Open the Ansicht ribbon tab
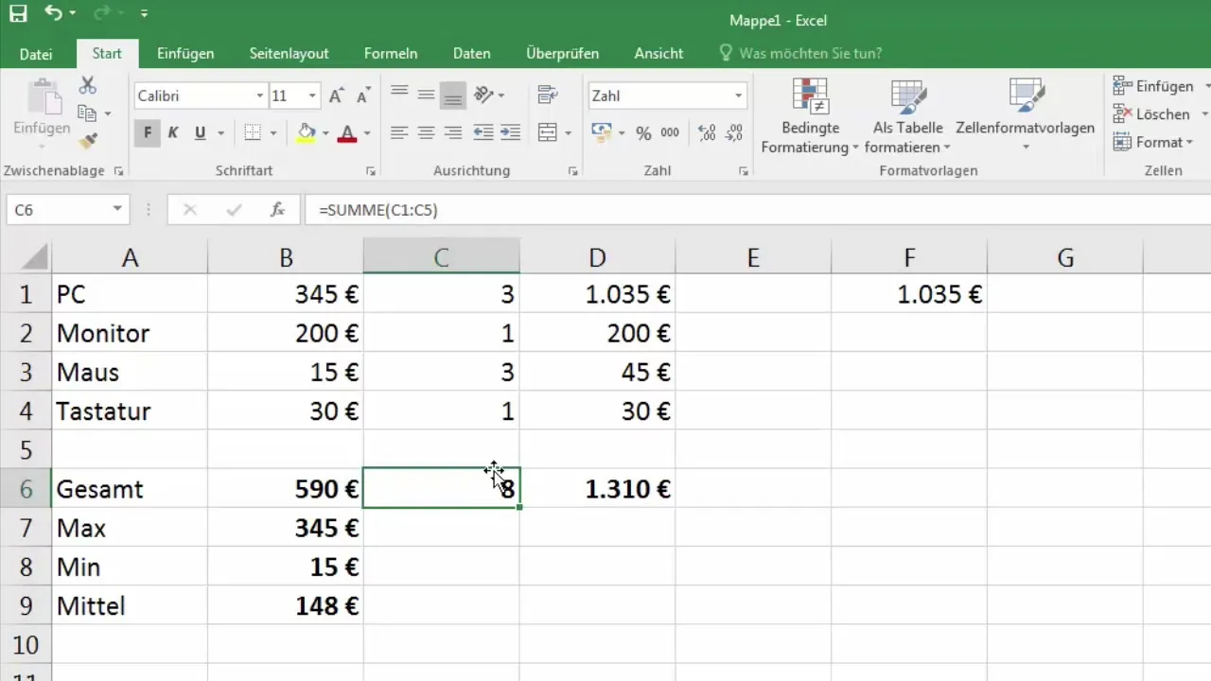1211x681 pixels. click(x=658, y=54)
